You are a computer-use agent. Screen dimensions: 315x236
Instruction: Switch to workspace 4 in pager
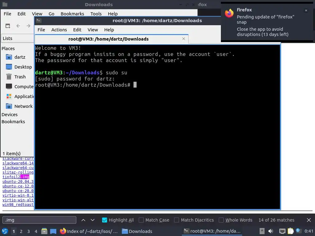[x=36, y=231]
